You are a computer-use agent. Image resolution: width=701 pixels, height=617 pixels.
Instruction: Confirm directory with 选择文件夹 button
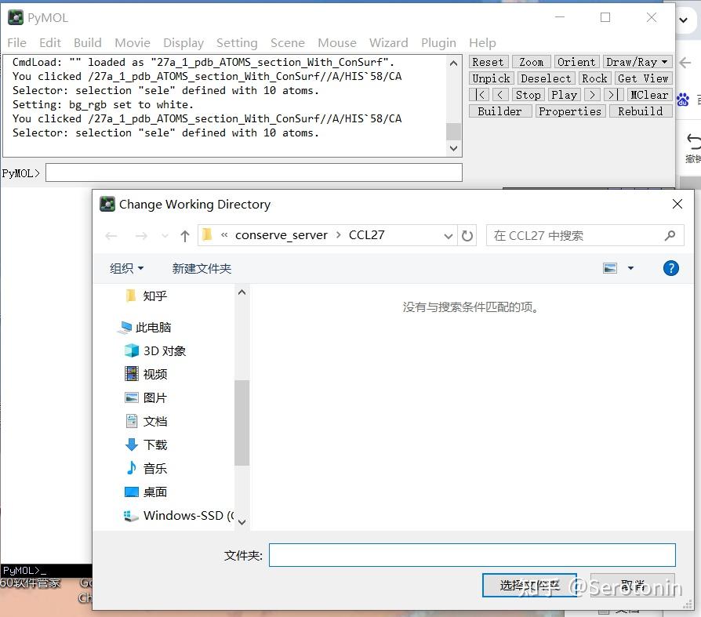529,585
